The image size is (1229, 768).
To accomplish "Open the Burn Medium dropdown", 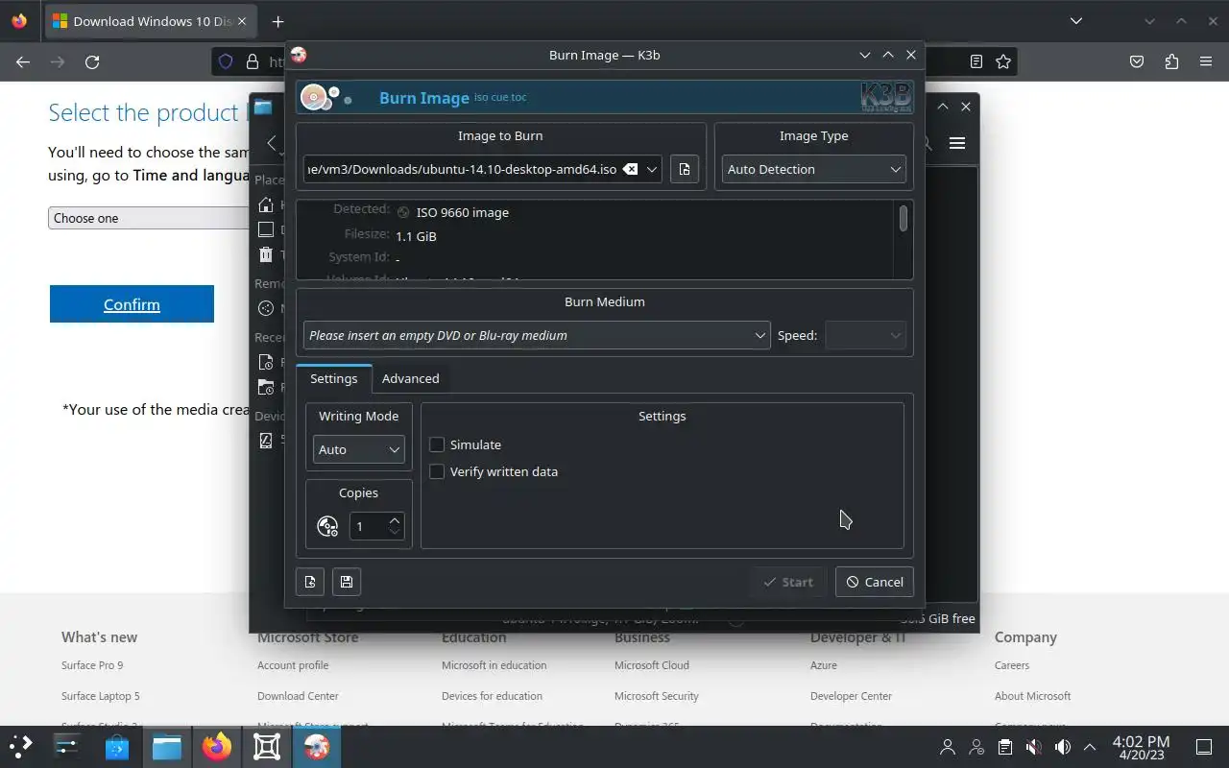I will coord(537,335).
